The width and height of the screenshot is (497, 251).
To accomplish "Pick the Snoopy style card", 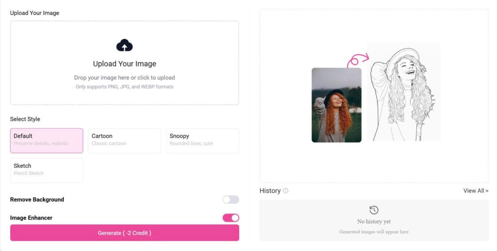I will coord(202,141).
